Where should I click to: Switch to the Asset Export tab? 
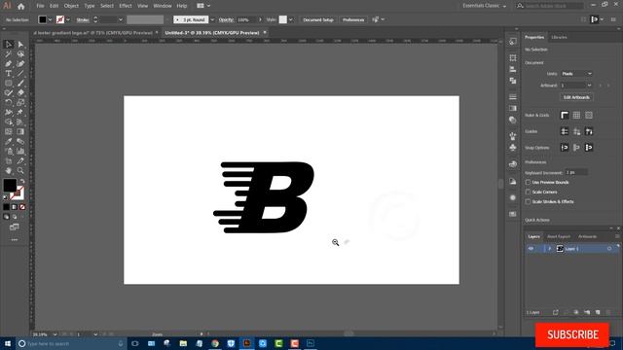pos(559,236)
